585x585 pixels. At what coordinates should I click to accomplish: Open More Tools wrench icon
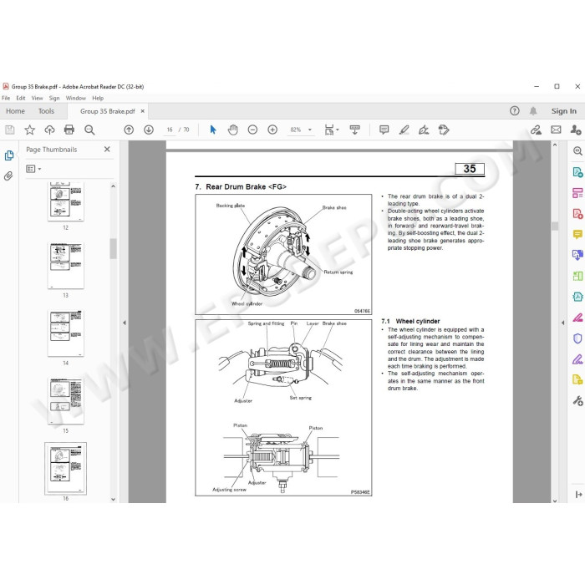click(577, 401)
